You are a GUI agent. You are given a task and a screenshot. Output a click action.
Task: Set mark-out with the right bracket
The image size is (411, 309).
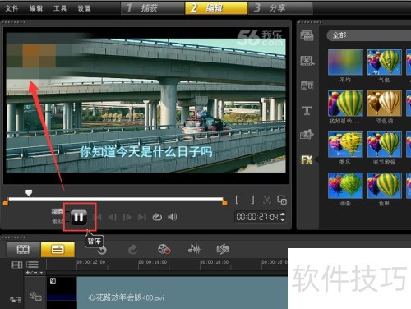[252, 200]
